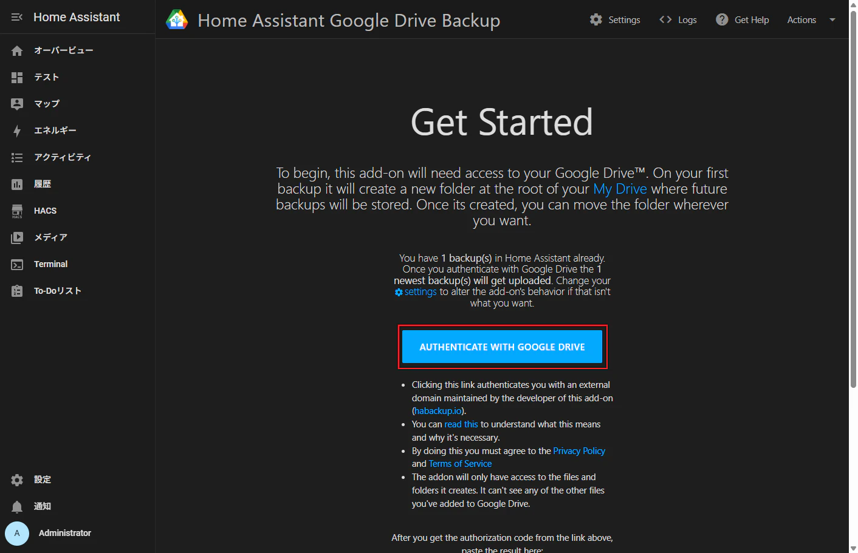Open the オーバービュー home icon

pos(17,50)
